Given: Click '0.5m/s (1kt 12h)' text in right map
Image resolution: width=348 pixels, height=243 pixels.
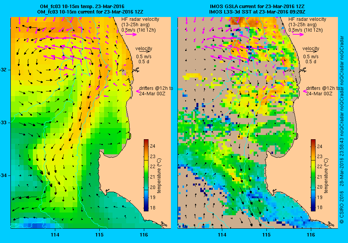Looking at the screenshot, I should tap(305, 30).
